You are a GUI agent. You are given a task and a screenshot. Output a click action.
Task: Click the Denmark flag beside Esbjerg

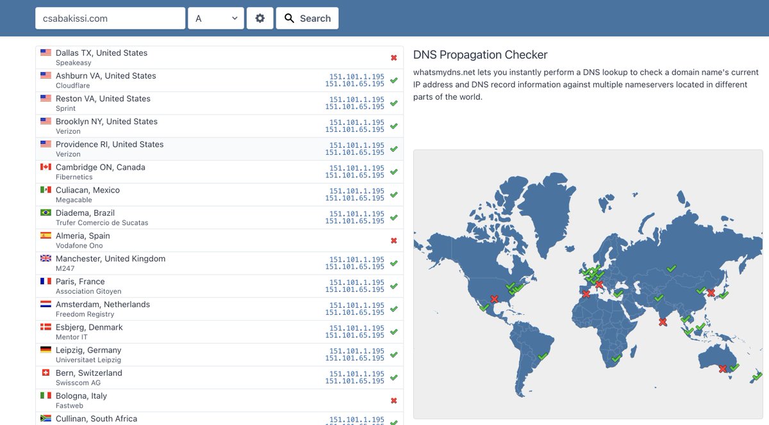coord(45,327)
